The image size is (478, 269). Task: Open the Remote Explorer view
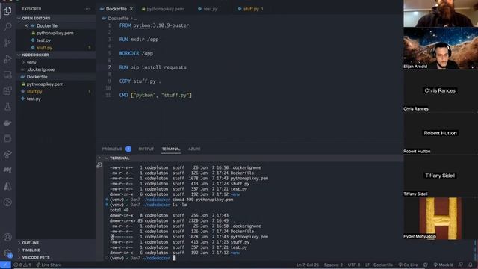click(x=7, y=75)
